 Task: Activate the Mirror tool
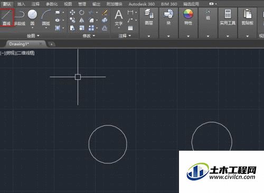(81, 20)
